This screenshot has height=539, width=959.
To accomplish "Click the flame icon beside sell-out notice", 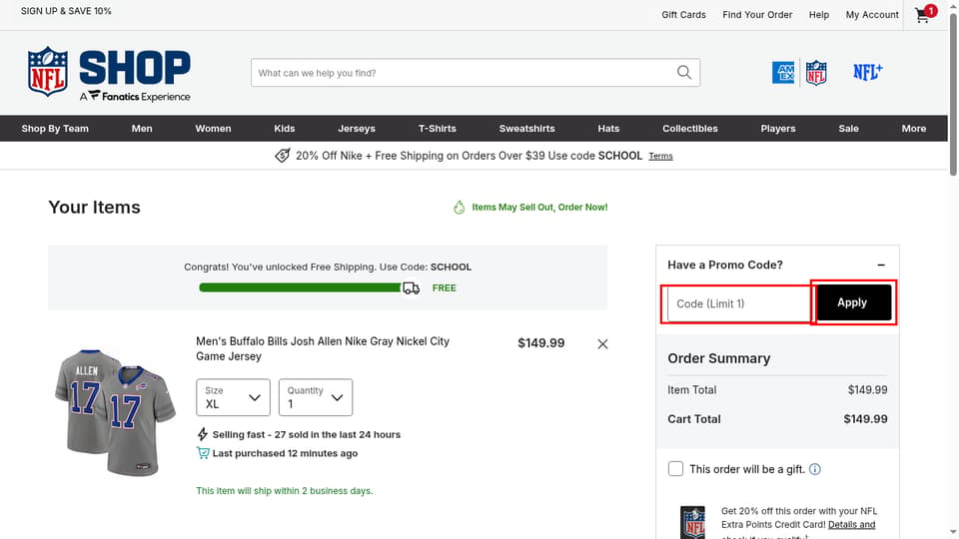I will pos(459,208).
